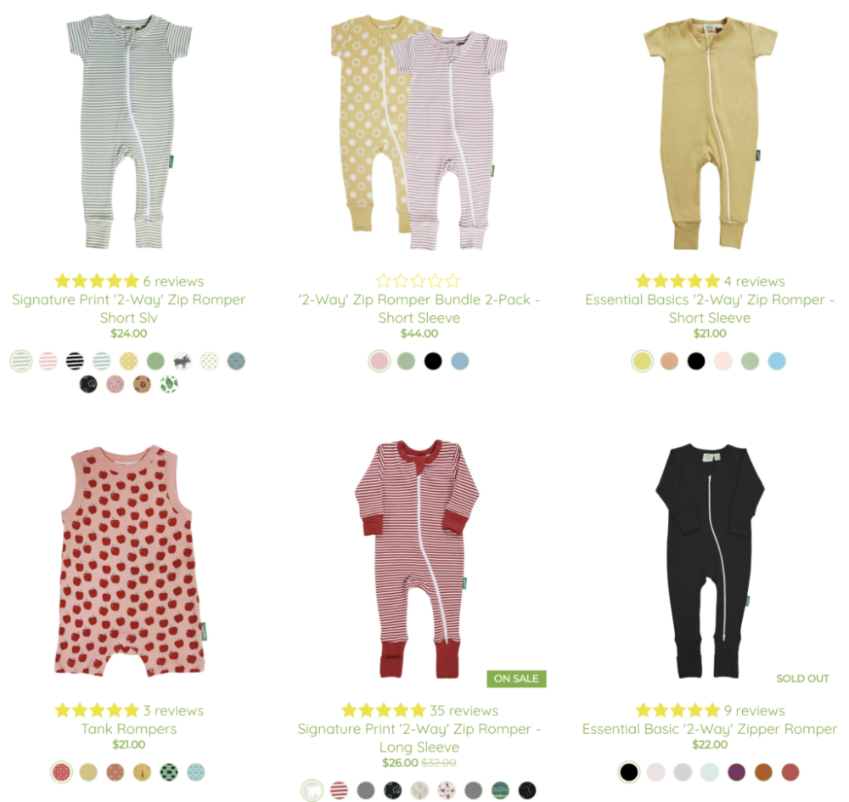View the 35 reviews rating

[419, 710]
